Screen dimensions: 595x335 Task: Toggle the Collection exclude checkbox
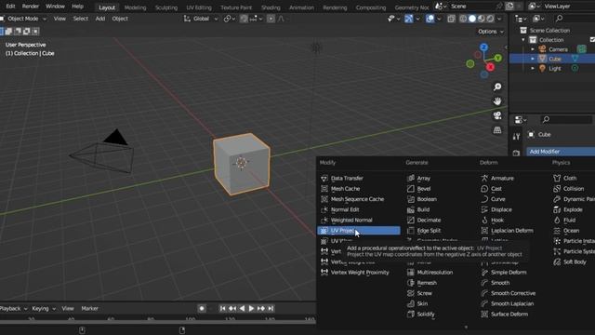tap(592, 40)
